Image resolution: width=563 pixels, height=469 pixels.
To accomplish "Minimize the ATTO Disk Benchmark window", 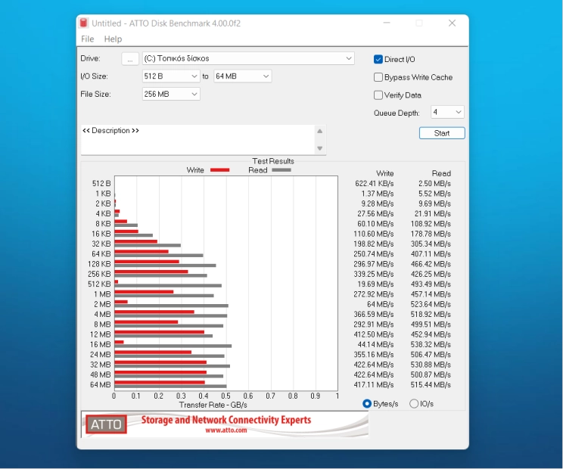I will pos(387,23).
